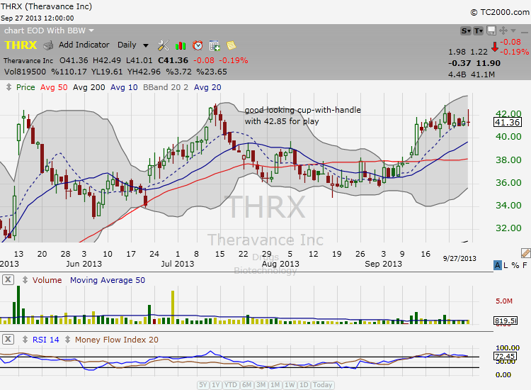
Task: Click the red down arrow price indicator
Action: (x=495, y=47)
